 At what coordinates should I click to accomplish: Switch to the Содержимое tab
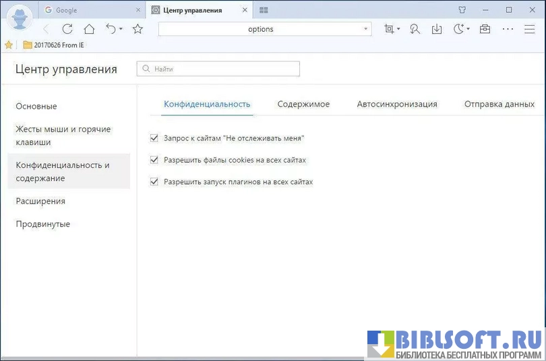coord(303,104)
